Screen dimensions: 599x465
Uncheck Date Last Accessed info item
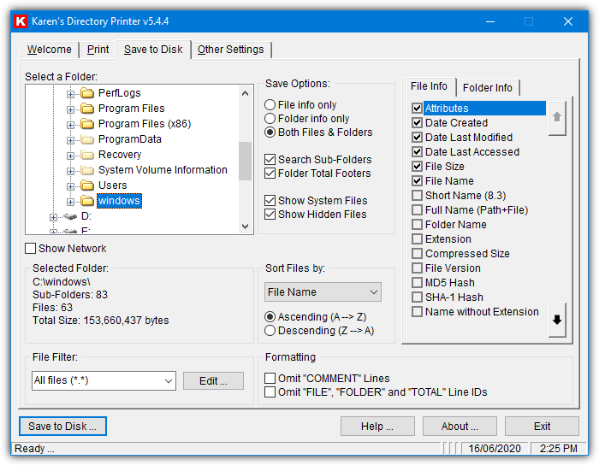(417, 152)
